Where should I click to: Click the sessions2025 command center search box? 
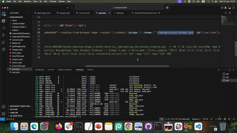(119, 8)
